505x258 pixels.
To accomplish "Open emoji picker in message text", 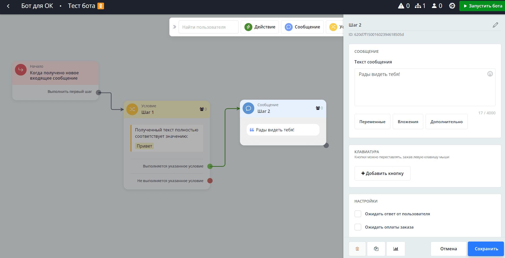I will pos(490,74).
